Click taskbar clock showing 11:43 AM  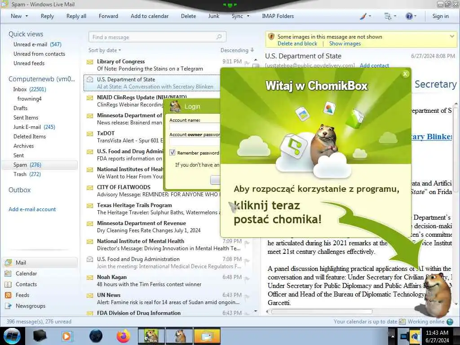tap(437, 336)
